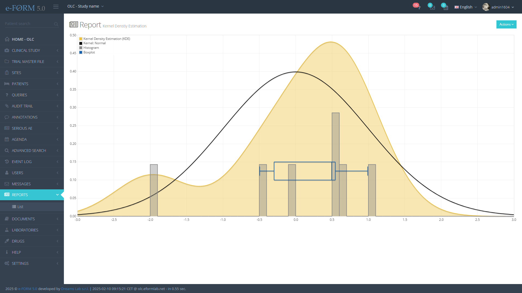Follow the Dreams Lab s.r.l. footer link

(75, 289)
